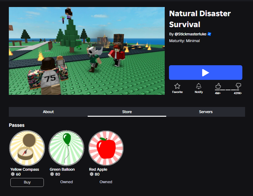This screenshot has height=196, width=253.
Task: Click the Robux icon beside price 60
Action: point(13,174)
